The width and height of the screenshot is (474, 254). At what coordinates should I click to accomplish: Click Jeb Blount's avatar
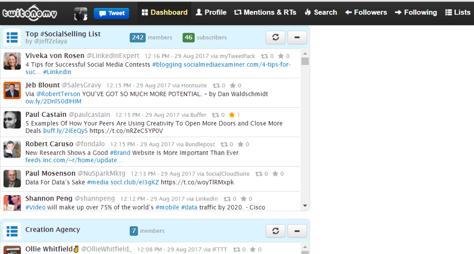(12, 90)
